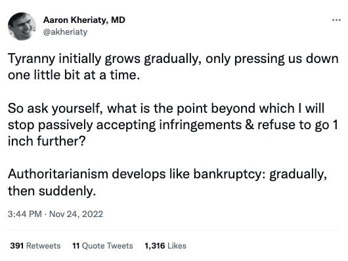Click the 3:44 PM timestamp
The width and height of the screenshot is (348, 261).
[25, 214]
